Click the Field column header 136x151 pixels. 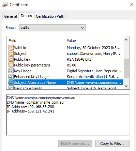tap(36, 41)
